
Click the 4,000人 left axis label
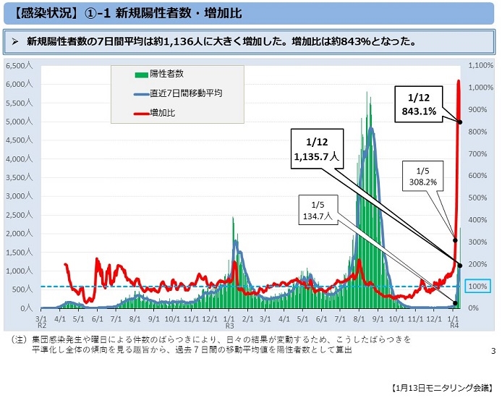pos(20,158)
